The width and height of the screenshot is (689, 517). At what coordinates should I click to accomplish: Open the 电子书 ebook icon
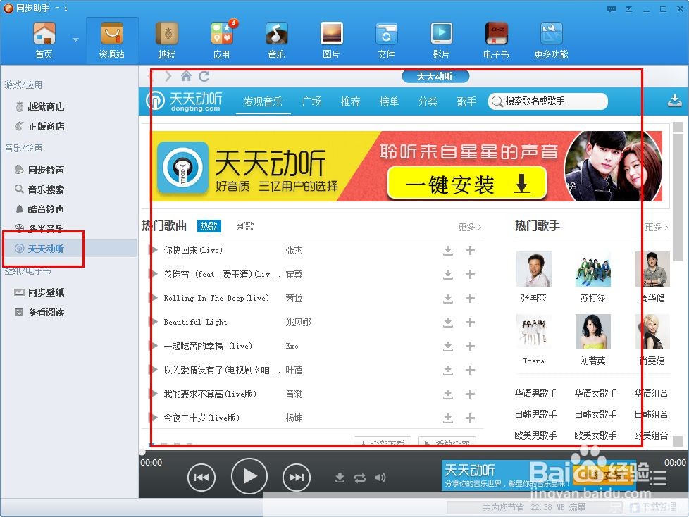(x=496, y=40)
